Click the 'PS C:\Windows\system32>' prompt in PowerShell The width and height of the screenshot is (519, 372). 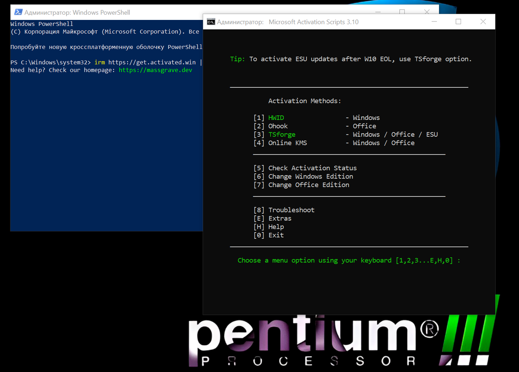point(51,62)
